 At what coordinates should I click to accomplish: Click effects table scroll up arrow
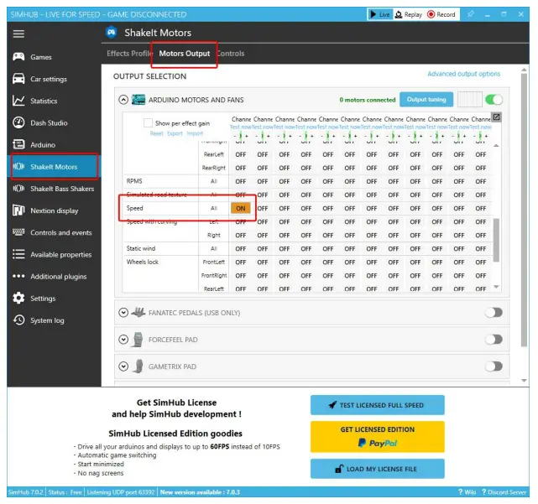496,146
